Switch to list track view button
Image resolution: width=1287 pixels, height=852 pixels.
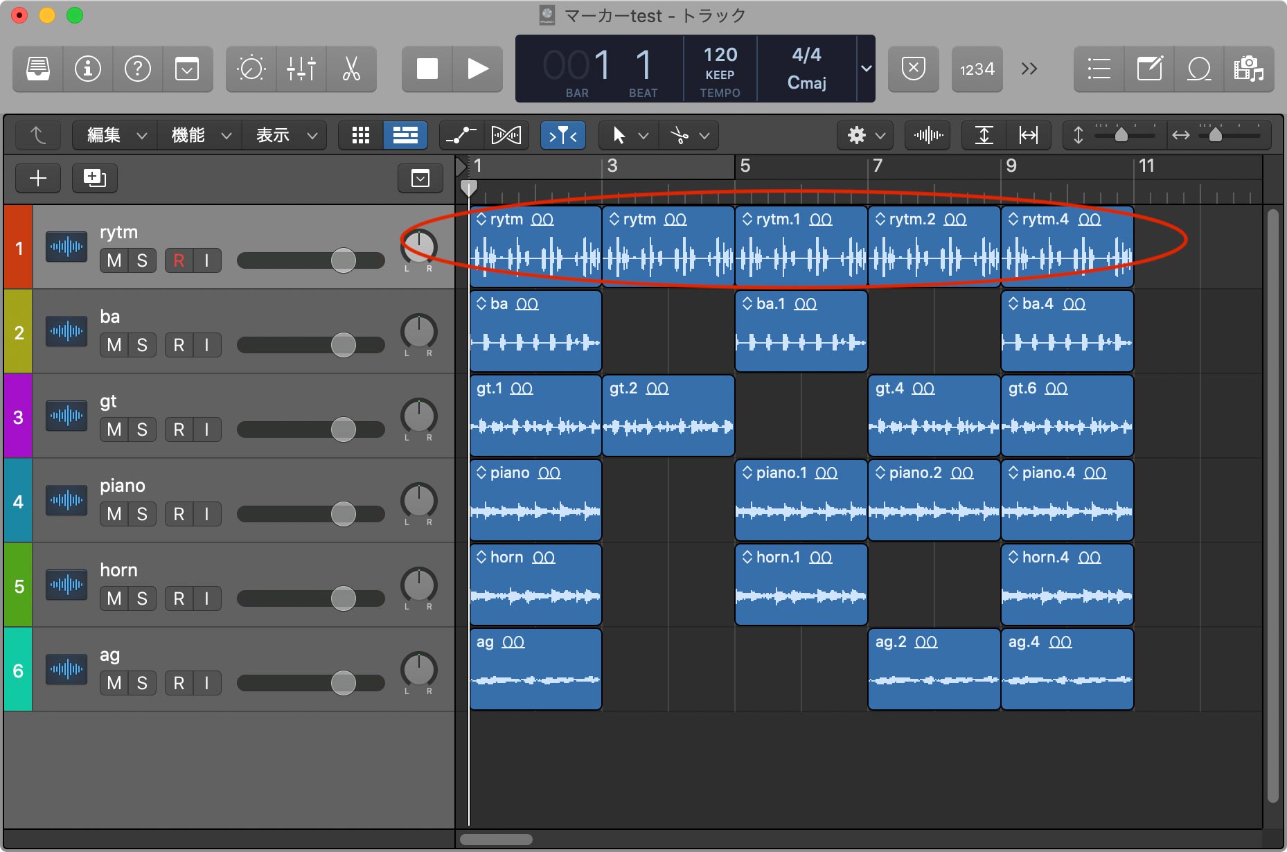click(x=405, y=135)
